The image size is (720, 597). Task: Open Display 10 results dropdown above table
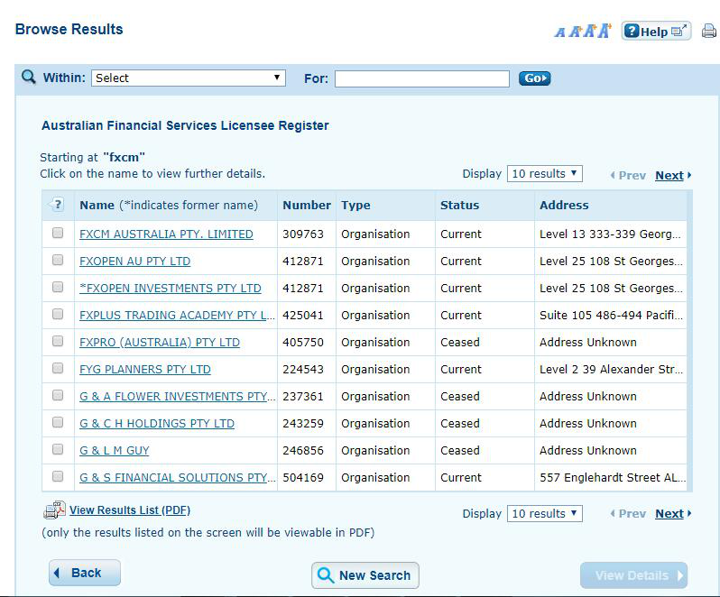click(545, 174)
